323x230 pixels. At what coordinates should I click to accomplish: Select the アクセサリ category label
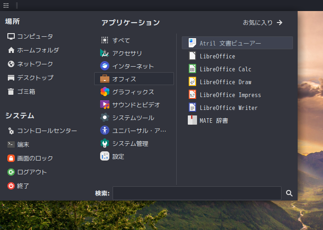pos(127,53)
